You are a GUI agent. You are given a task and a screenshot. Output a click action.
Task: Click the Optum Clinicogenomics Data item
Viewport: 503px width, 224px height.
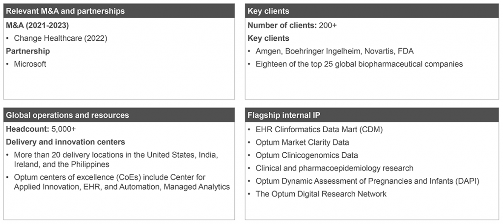(x=307, y=155)
